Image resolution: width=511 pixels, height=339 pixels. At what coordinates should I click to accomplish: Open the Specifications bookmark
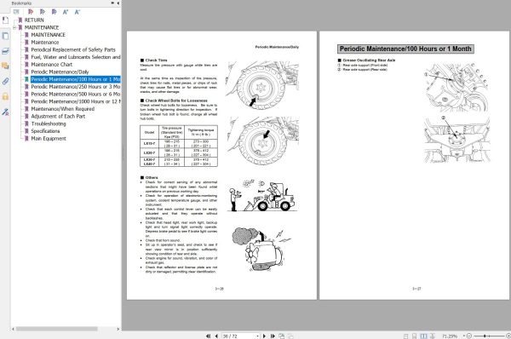click(x=45, y=131)
